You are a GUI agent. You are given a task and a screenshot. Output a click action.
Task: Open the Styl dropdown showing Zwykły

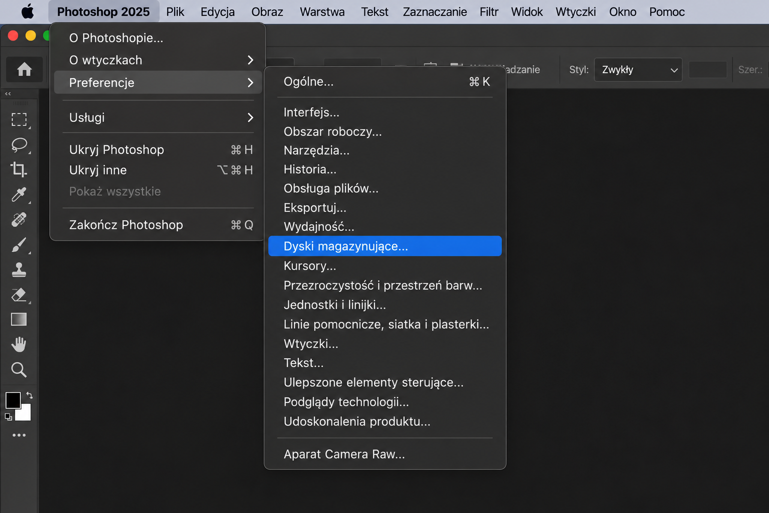point(638,70)
